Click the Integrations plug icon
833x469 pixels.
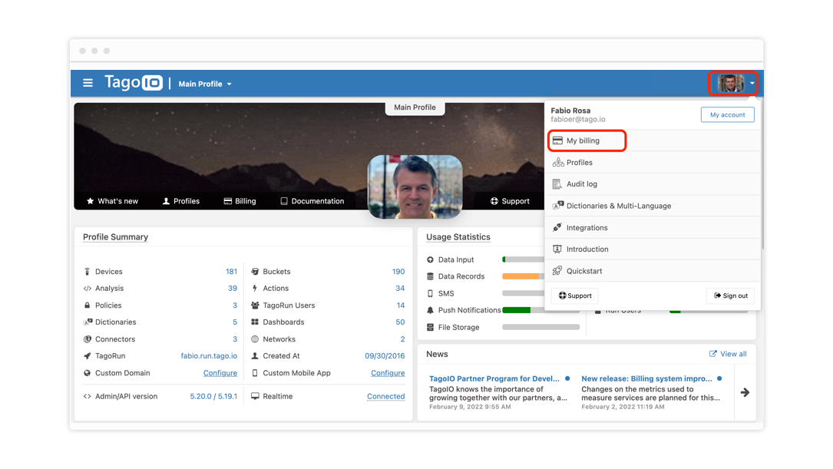tap(557, 227)
